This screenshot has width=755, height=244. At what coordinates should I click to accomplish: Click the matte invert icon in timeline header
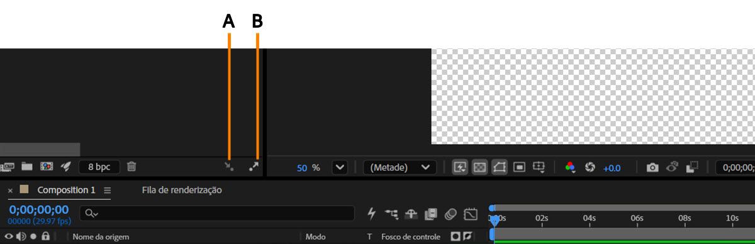tap(467, 237)
